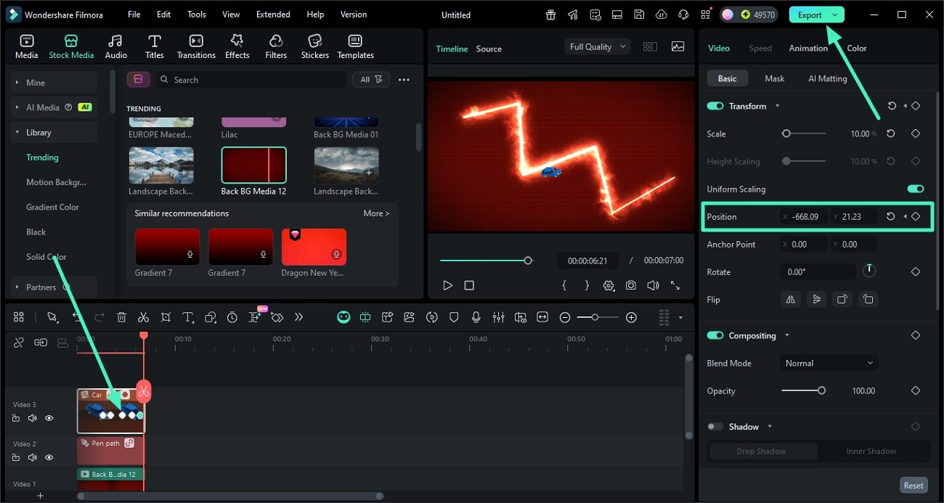The image size is (944, 503).
Task: Collapse the Transform section
Action: point(776,106)
